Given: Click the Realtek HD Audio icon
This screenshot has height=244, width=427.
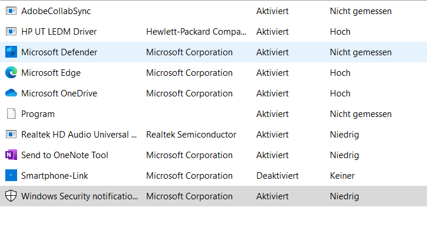Looking at the screenshot, I should pos(11,134).
